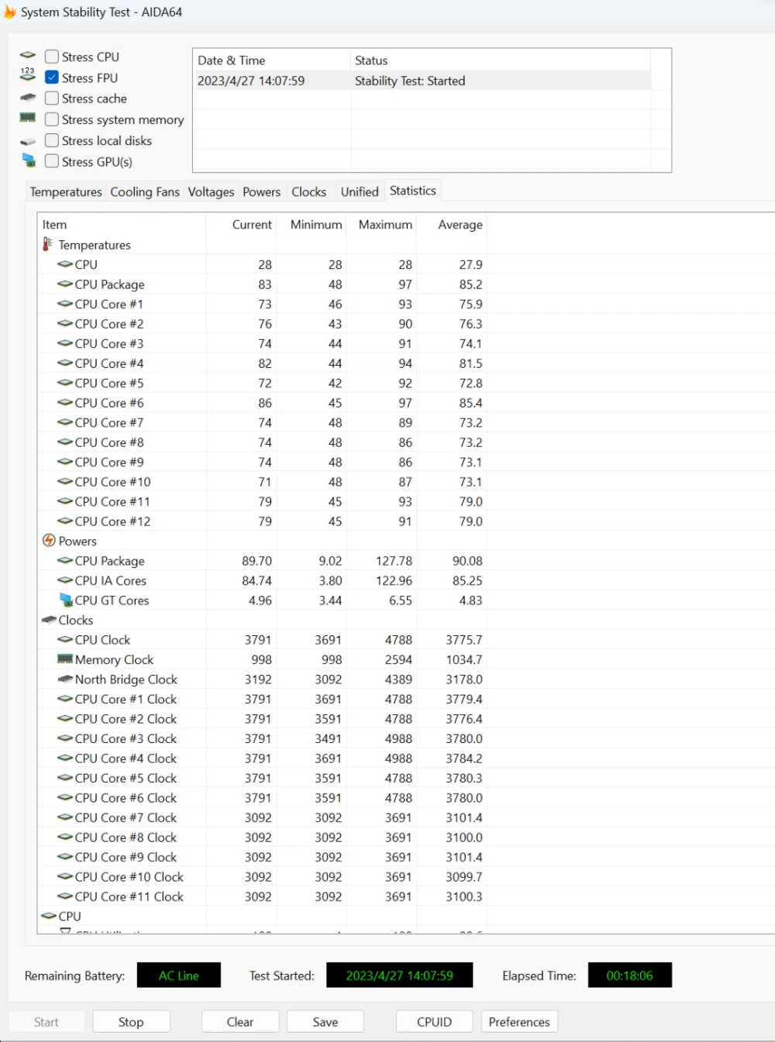Click the Minimum column header
The image size is (775, 1042).
tap(312, 225)
